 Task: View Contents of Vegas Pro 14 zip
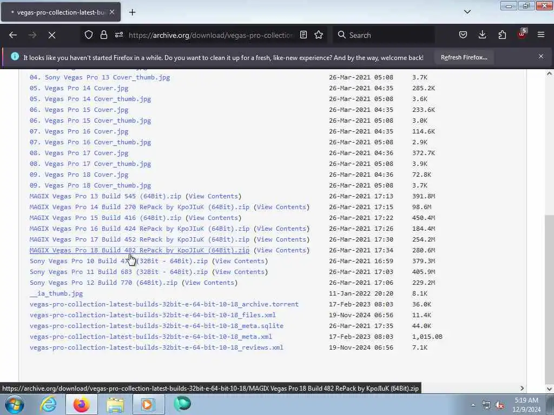pyautogui.click(x=281, y=207)
